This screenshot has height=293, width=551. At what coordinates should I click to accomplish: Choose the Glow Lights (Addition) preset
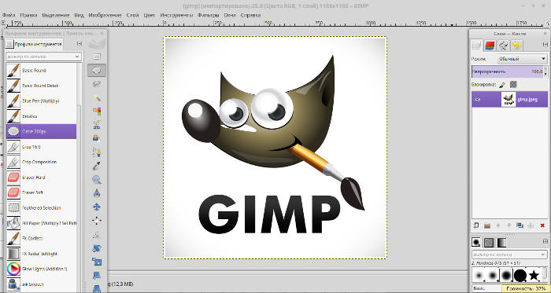pyautogui.click(x=41, y=269)
